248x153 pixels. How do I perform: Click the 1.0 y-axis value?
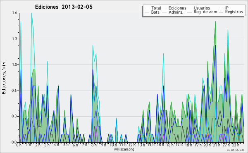[x=14, y=65]
